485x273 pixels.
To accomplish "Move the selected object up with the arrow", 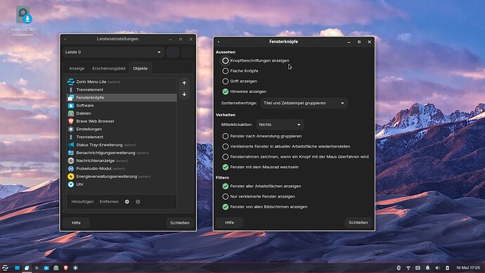I will (x=184, y=83).
